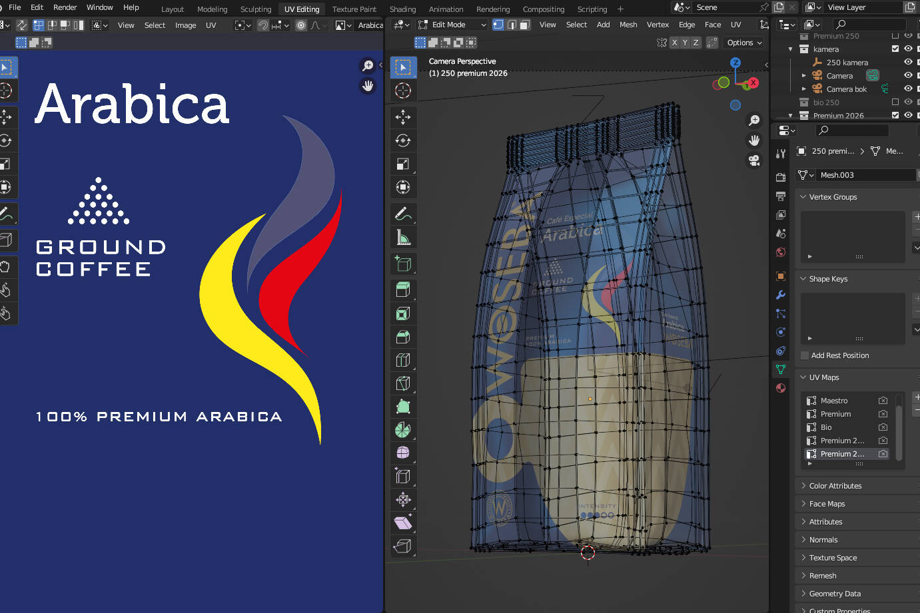Screen dimensions: 920x613
Task: Open the Vertex menu in 3D viewport
Action: [658, 25]
